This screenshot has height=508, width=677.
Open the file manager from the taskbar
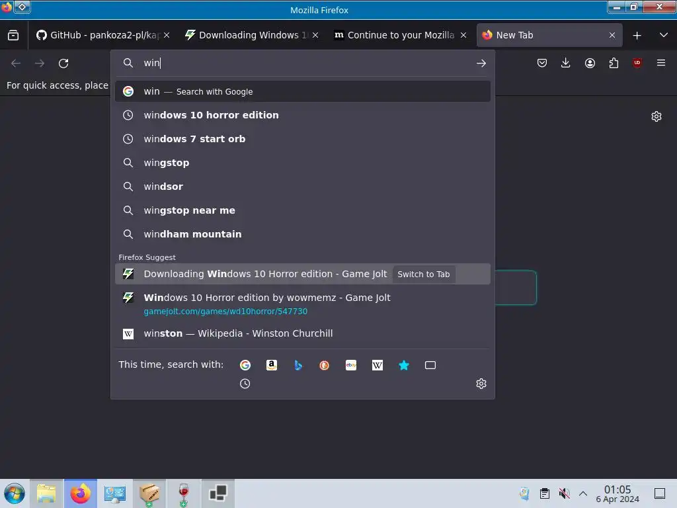[x=47, y=493]
